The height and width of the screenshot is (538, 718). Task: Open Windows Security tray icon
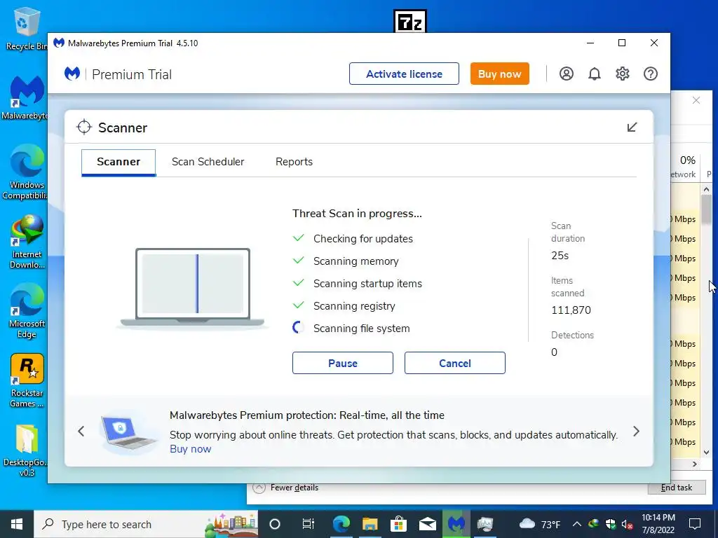point(611,524)
